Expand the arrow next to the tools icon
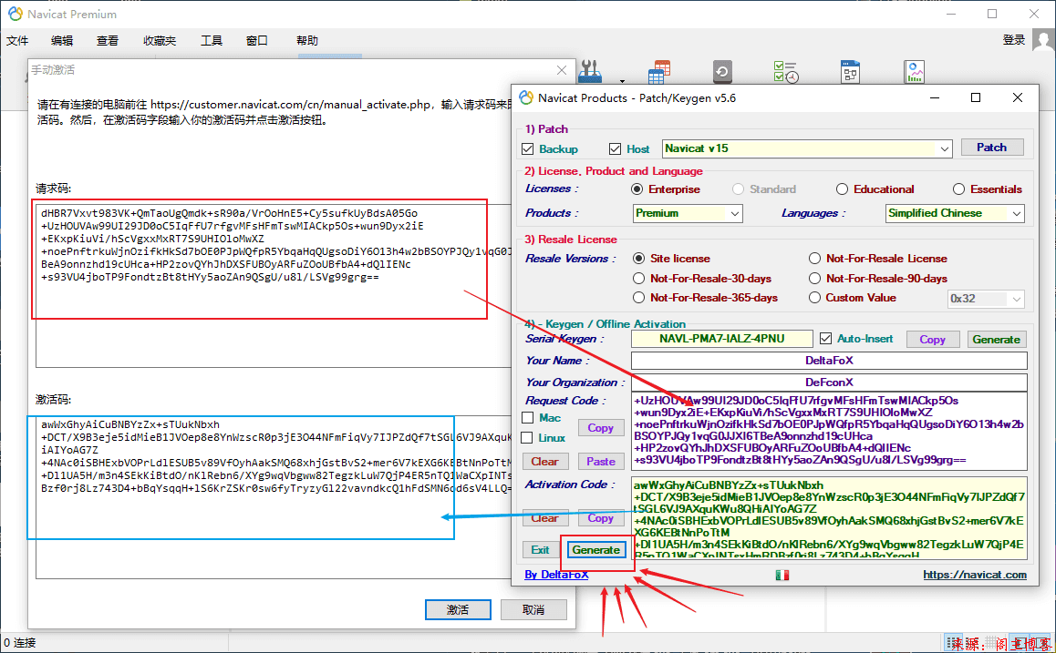Image resolution: width=1056 pixels, height=653 pixels. pos(622,81)
